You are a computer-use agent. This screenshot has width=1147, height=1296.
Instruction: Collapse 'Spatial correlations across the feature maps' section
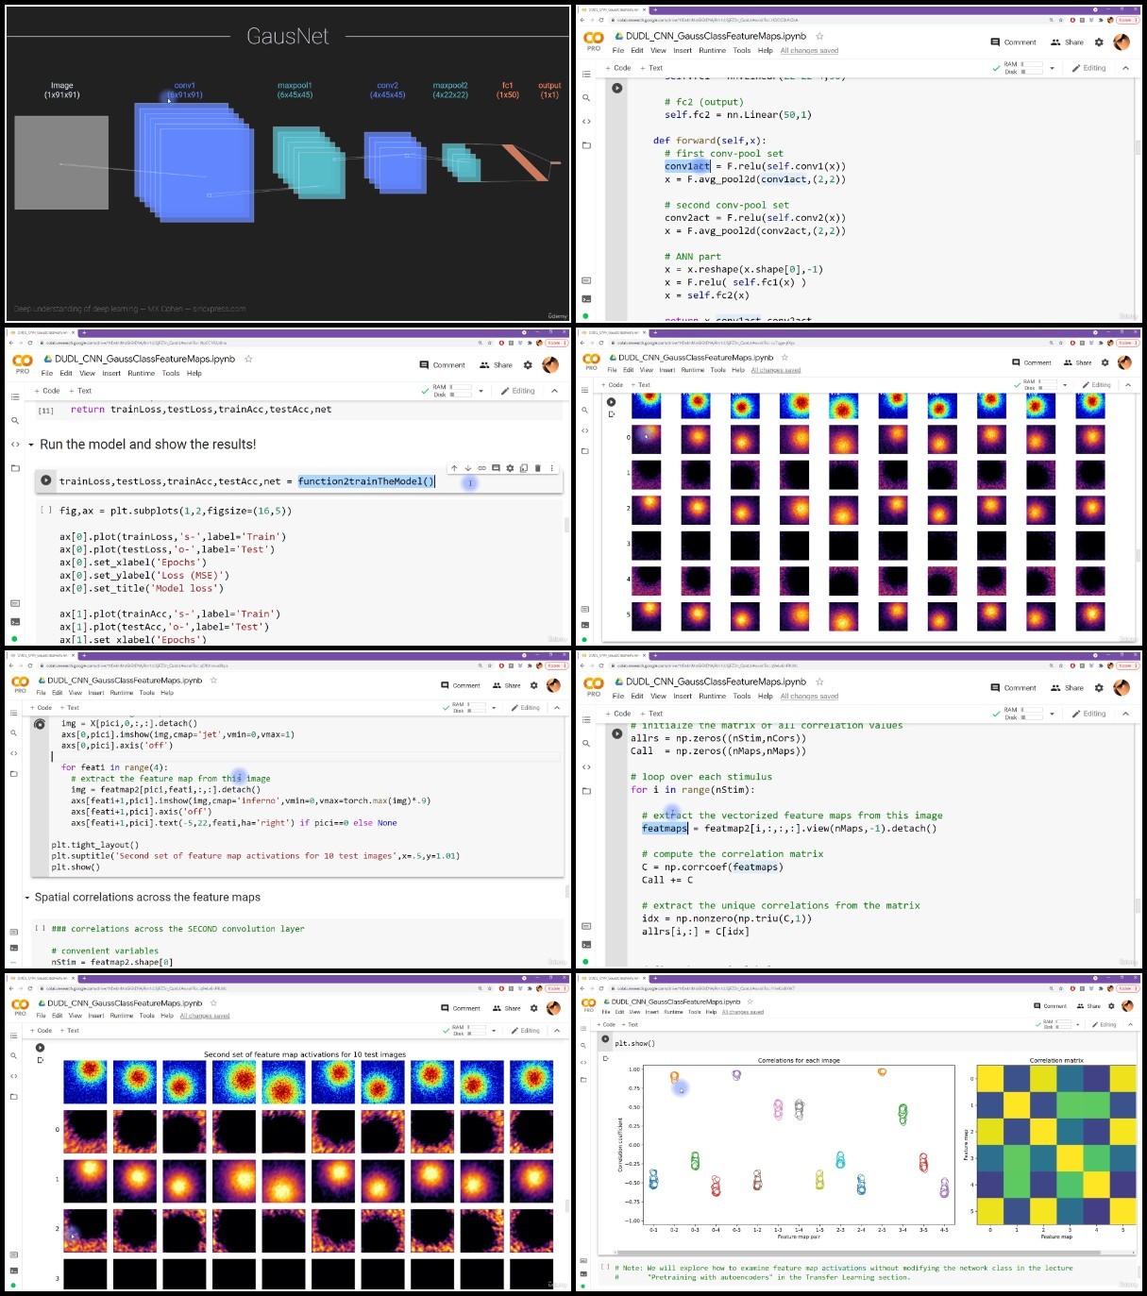(27, 898)
